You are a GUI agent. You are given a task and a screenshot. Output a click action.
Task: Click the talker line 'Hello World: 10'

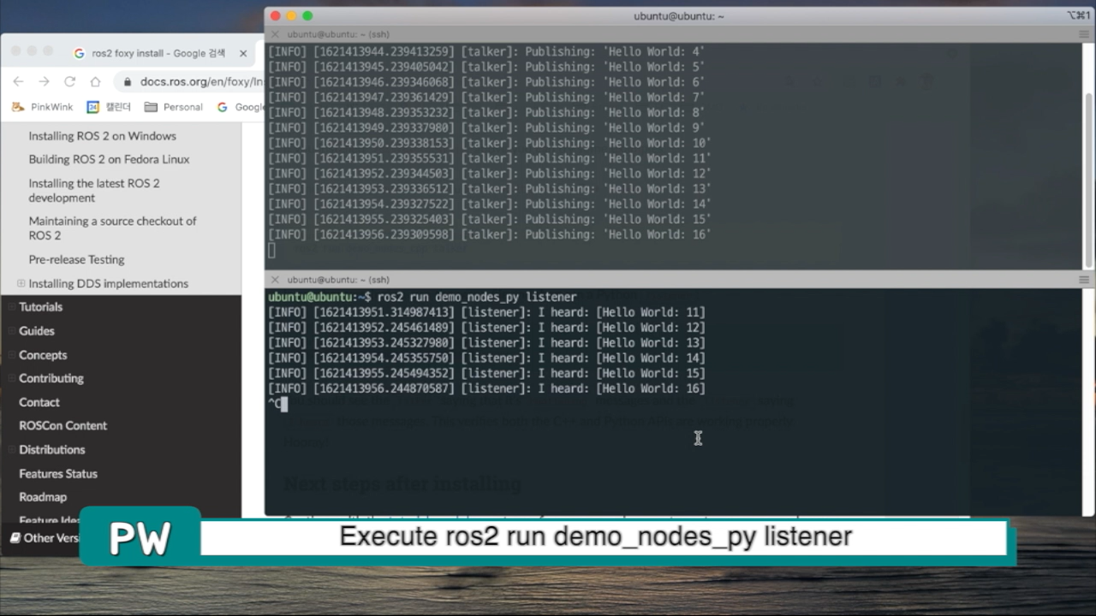[490, 143]
